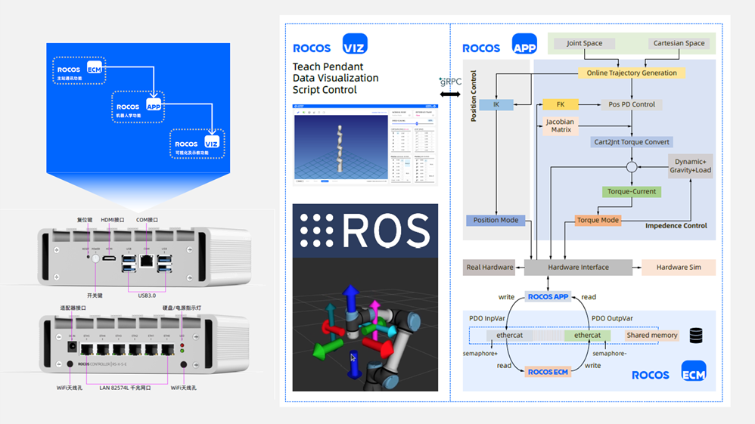The height and width of the screenshot is (424, 755).
Task: Click the ROCOS ECM orange label
Action: tap(548, 372)
